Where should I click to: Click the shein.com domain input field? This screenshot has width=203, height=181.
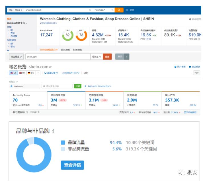pos(58,57)
